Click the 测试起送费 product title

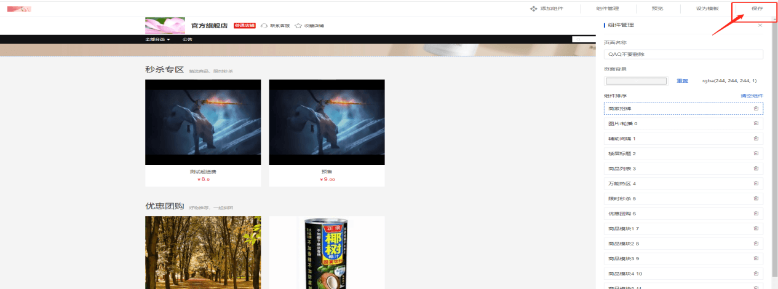(x=203, y=171)
